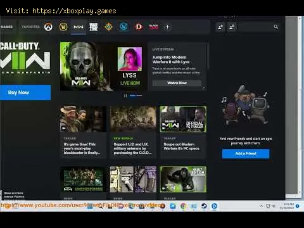
Task: Click the external-link arrow on live stream card
Action: click(204, 88)
